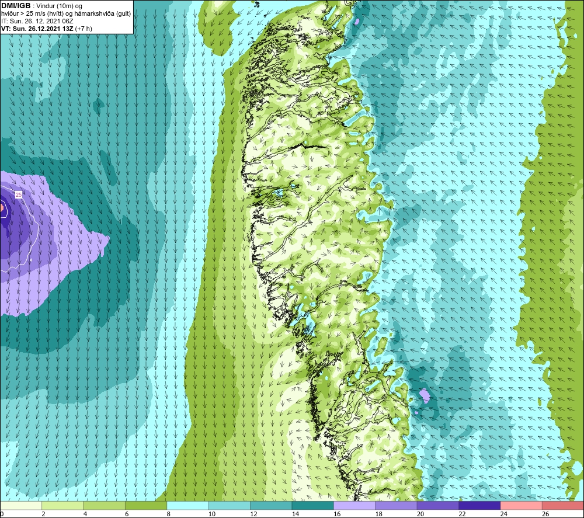This screenshot has width=584, height=518.
Task: Click the pink wind maximum at the left edge
Action: (x=2, y=209)
